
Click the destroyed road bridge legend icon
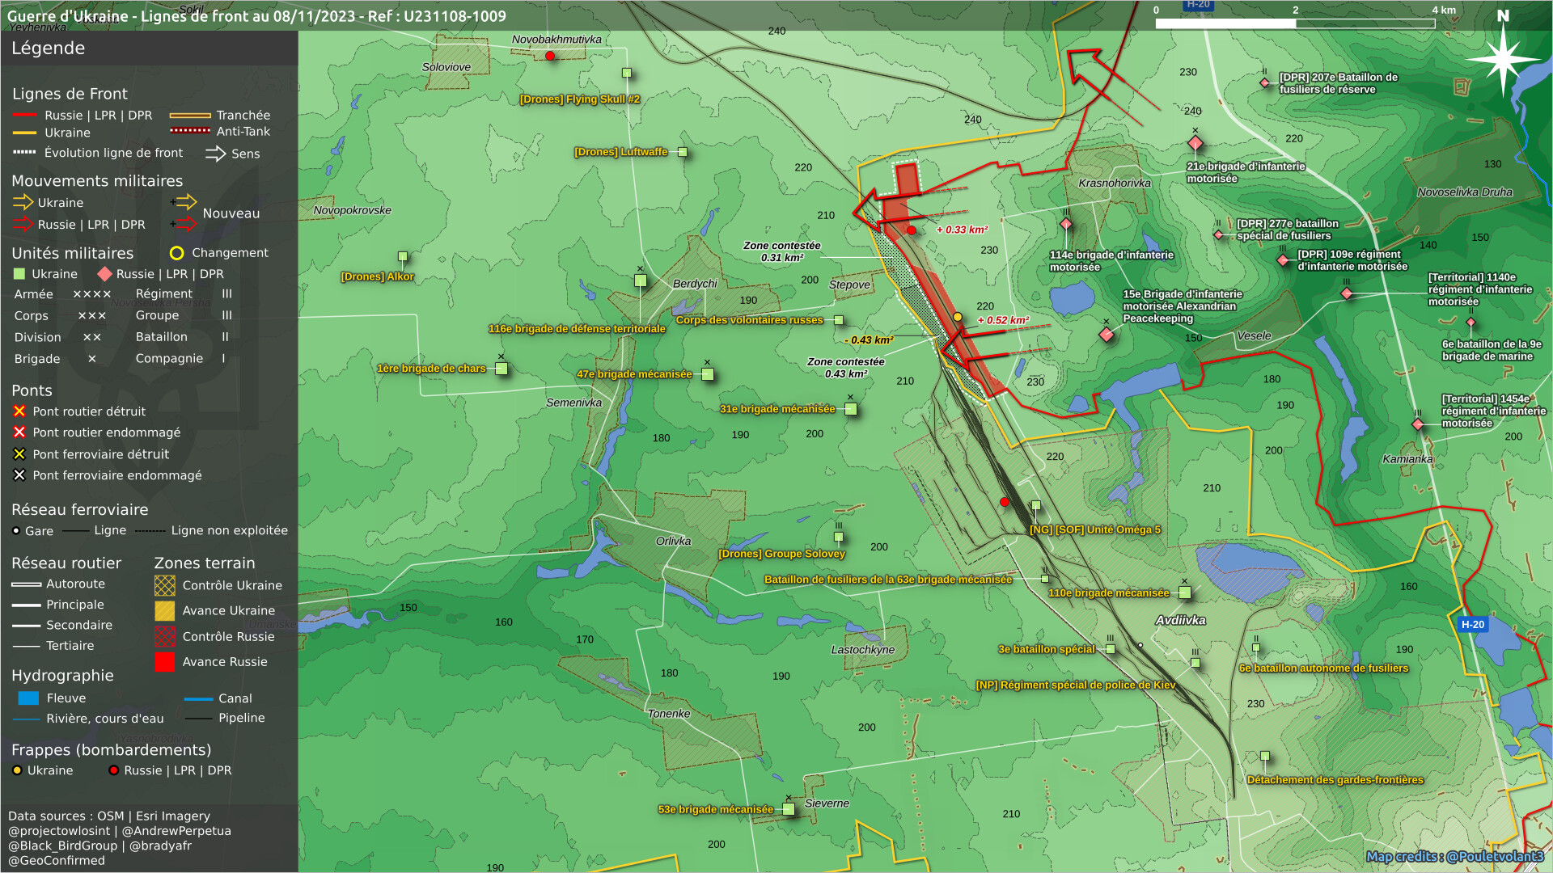[19, 411]
